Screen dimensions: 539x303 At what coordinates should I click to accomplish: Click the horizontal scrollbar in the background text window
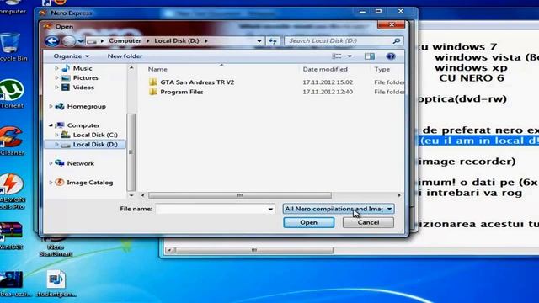click(x=254, y=250)
